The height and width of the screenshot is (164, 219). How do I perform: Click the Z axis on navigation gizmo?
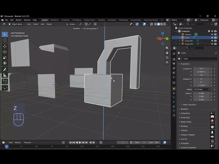[163, 33]
